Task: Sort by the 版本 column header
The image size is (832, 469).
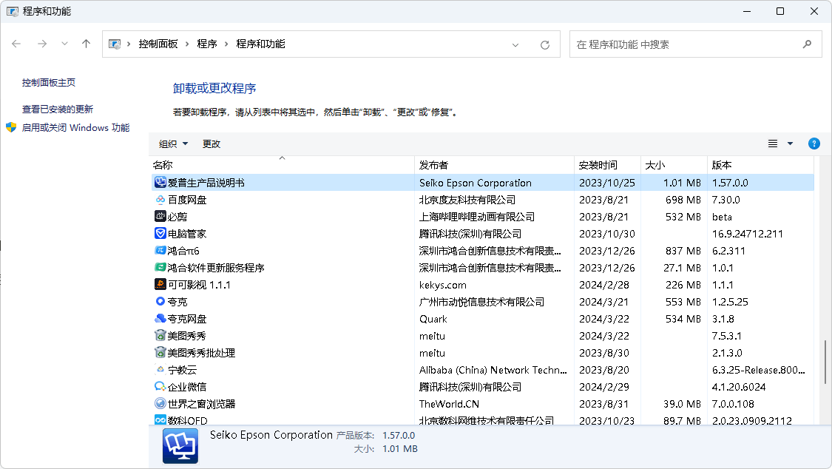Action: click(760, 165)
